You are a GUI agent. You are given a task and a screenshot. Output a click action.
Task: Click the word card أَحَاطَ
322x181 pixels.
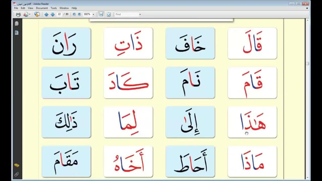(190, 161)
